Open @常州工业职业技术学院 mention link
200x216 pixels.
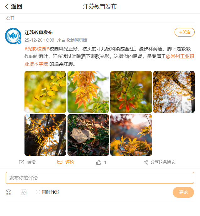tap(109, 60)
